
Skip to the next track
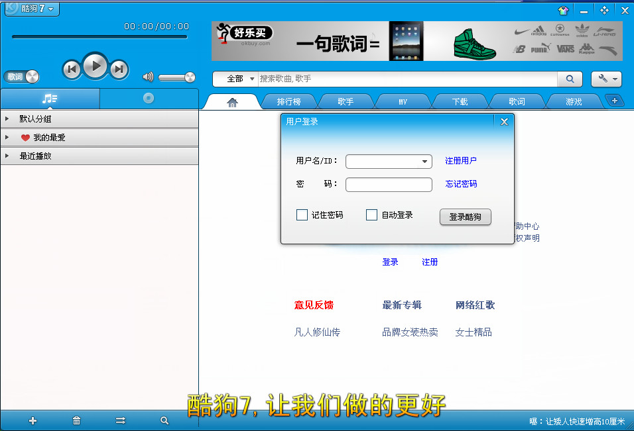(x=119, y=69)
